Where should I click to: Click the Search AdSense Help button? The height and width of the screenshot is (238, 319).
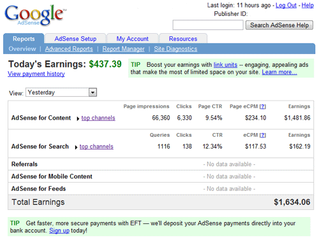click(279, 25)
